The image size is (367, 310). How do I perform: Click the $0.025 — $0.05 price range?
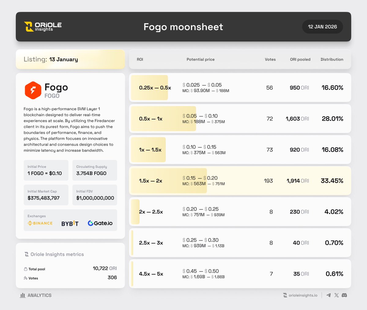coord(202,85)
